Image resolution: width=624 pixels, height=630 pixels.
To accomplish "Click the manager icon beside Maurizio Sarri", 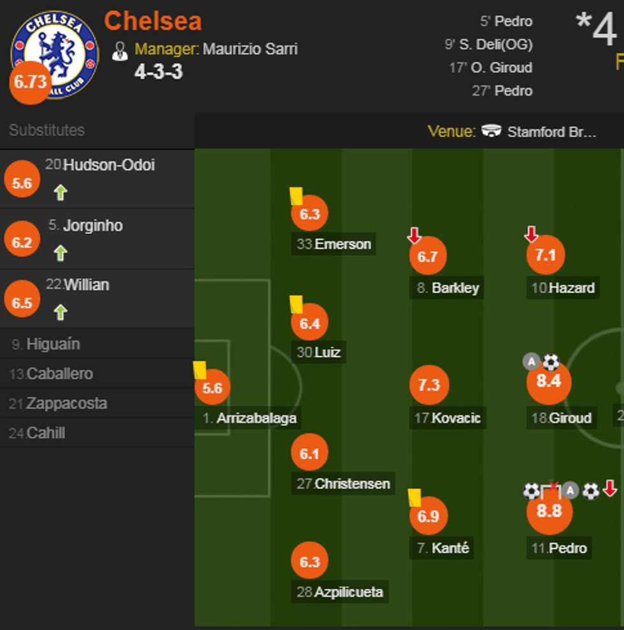I will (120, 50).
